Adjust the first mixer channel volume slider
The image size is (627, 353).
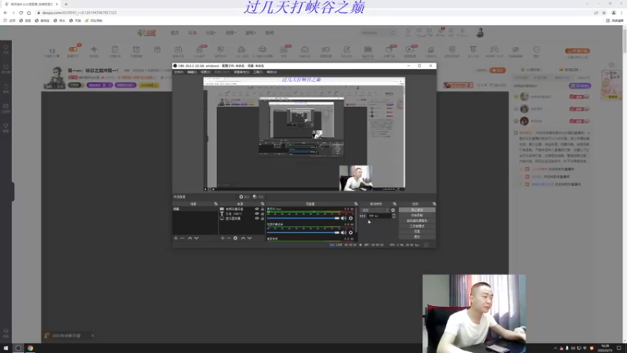[x=303, y=218]
